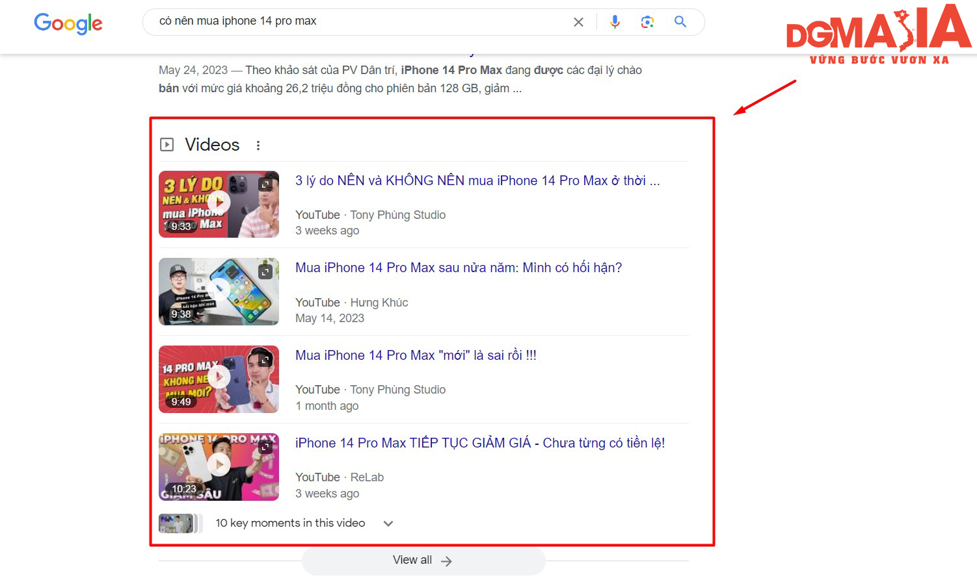Click the 'Videos' section heading

[x=212, y=145]
